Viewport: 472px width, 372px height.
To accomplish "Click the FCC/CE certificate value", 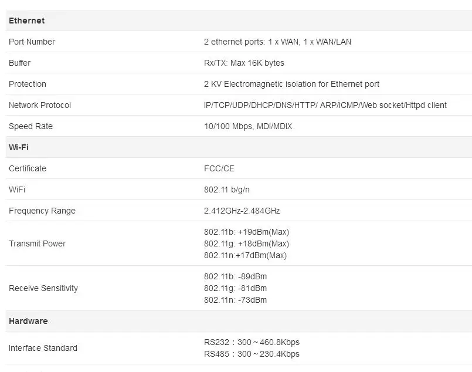I will point(219,168).
